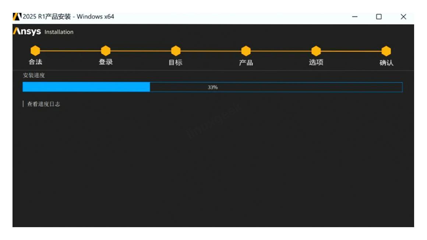Open the 产品 step label
427x240 pixels.
tap(246, 63)
